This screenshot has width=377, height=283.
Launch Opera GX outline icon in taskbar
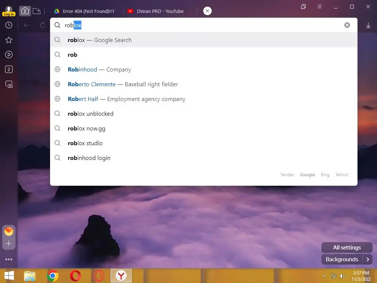click(98, 276)
